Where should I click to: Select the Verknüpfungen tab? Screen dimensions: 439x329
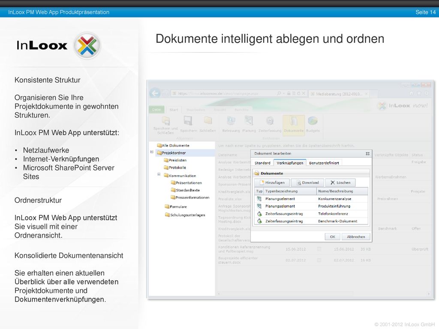point(290,163)
